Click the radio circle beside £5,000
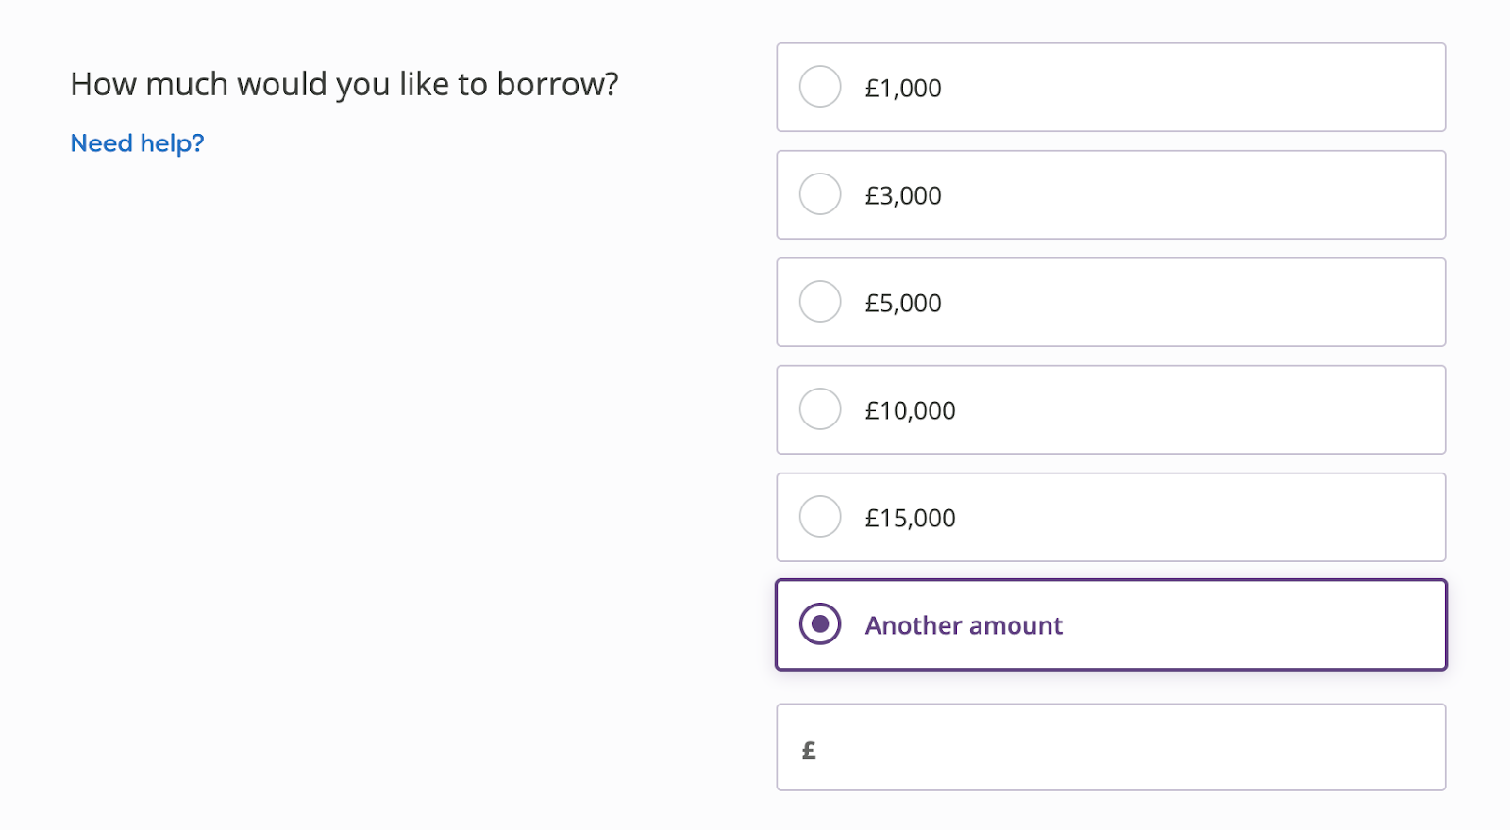 point(820,302)
